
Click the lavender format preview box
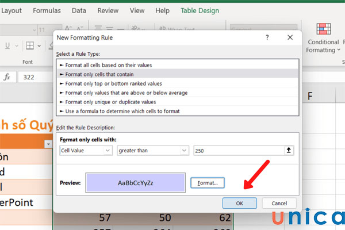tap(136, 182)
